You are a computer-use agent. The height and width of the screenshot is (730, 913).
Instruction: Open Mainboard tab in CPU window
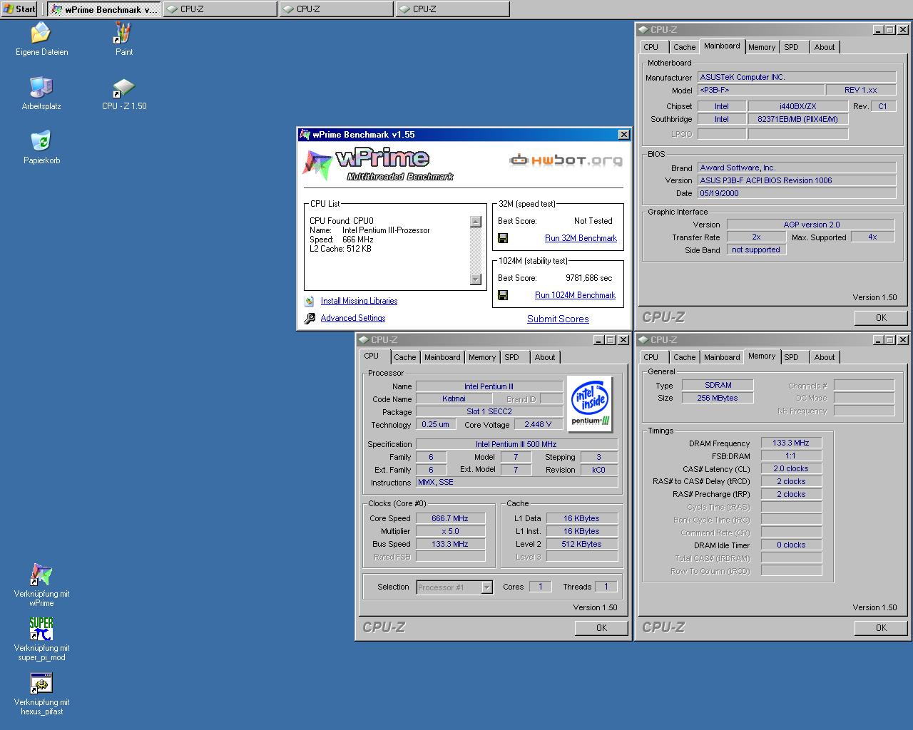[x=442, y=358]
